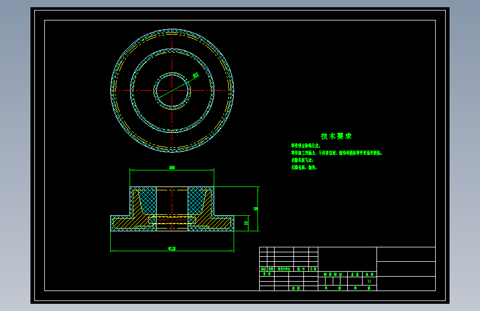Pick the vertical dimension labeled 45
This screenshot has width=480, height=311.
256,209
